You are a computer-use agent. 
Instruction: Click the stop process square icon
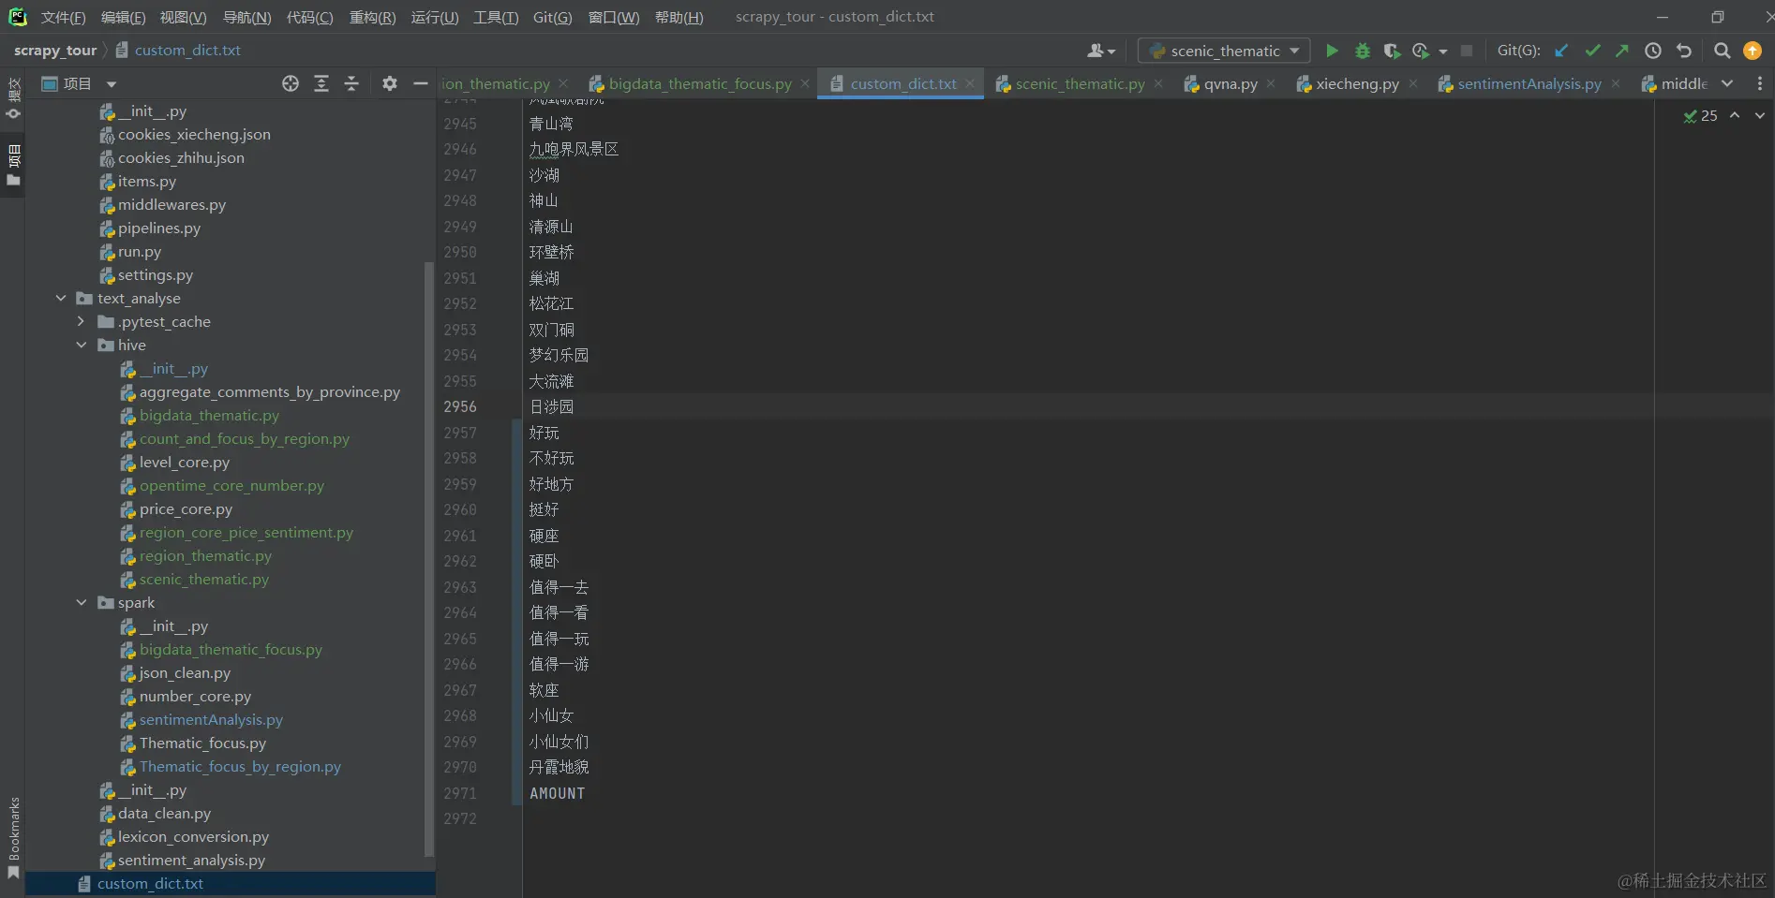coord(1467,51)
